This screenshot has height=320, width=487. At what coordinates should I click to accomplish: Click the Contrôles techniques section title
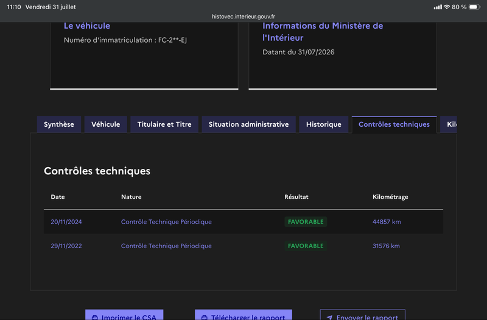pos(97,171)
